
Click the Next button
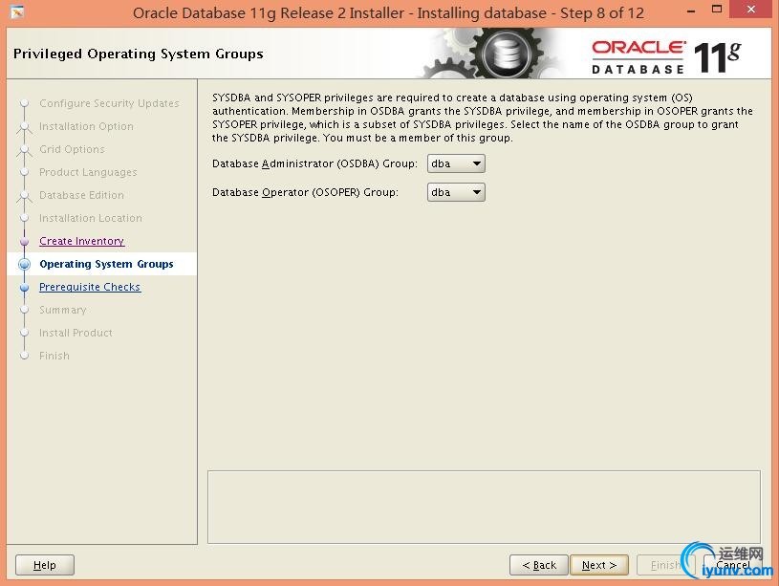tap(599, 565)
